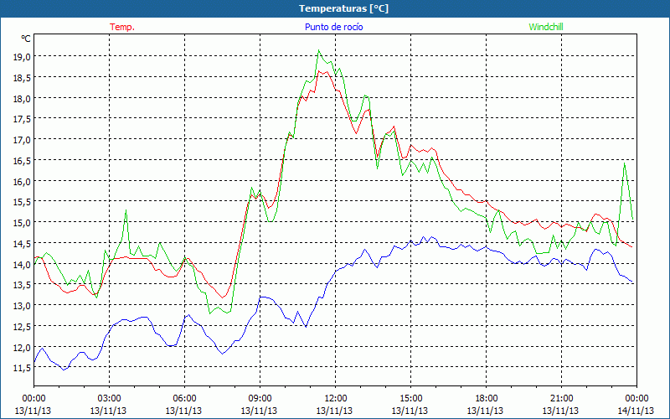Viewport: 670px width, 419px height.
Task: Click the 14/11/13 date label
Action: click(636, 411)
